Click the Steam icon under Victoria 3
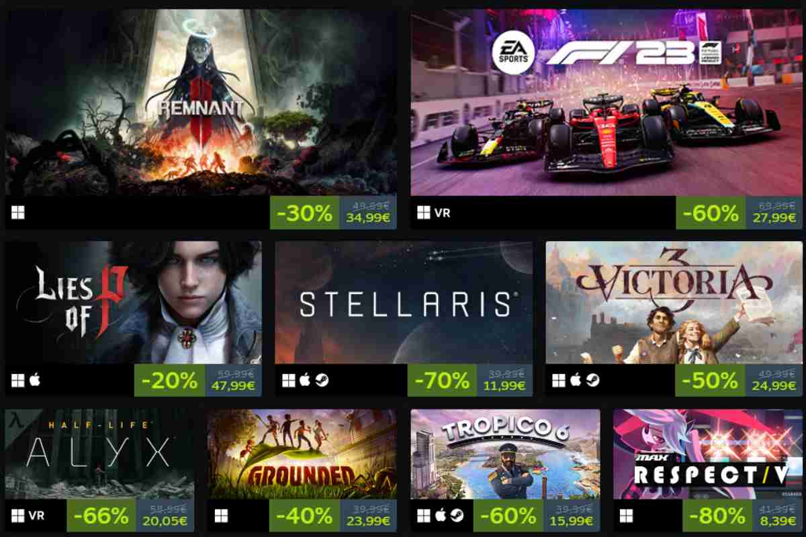Viewport: 806px width, 537px height. point(592,381)
